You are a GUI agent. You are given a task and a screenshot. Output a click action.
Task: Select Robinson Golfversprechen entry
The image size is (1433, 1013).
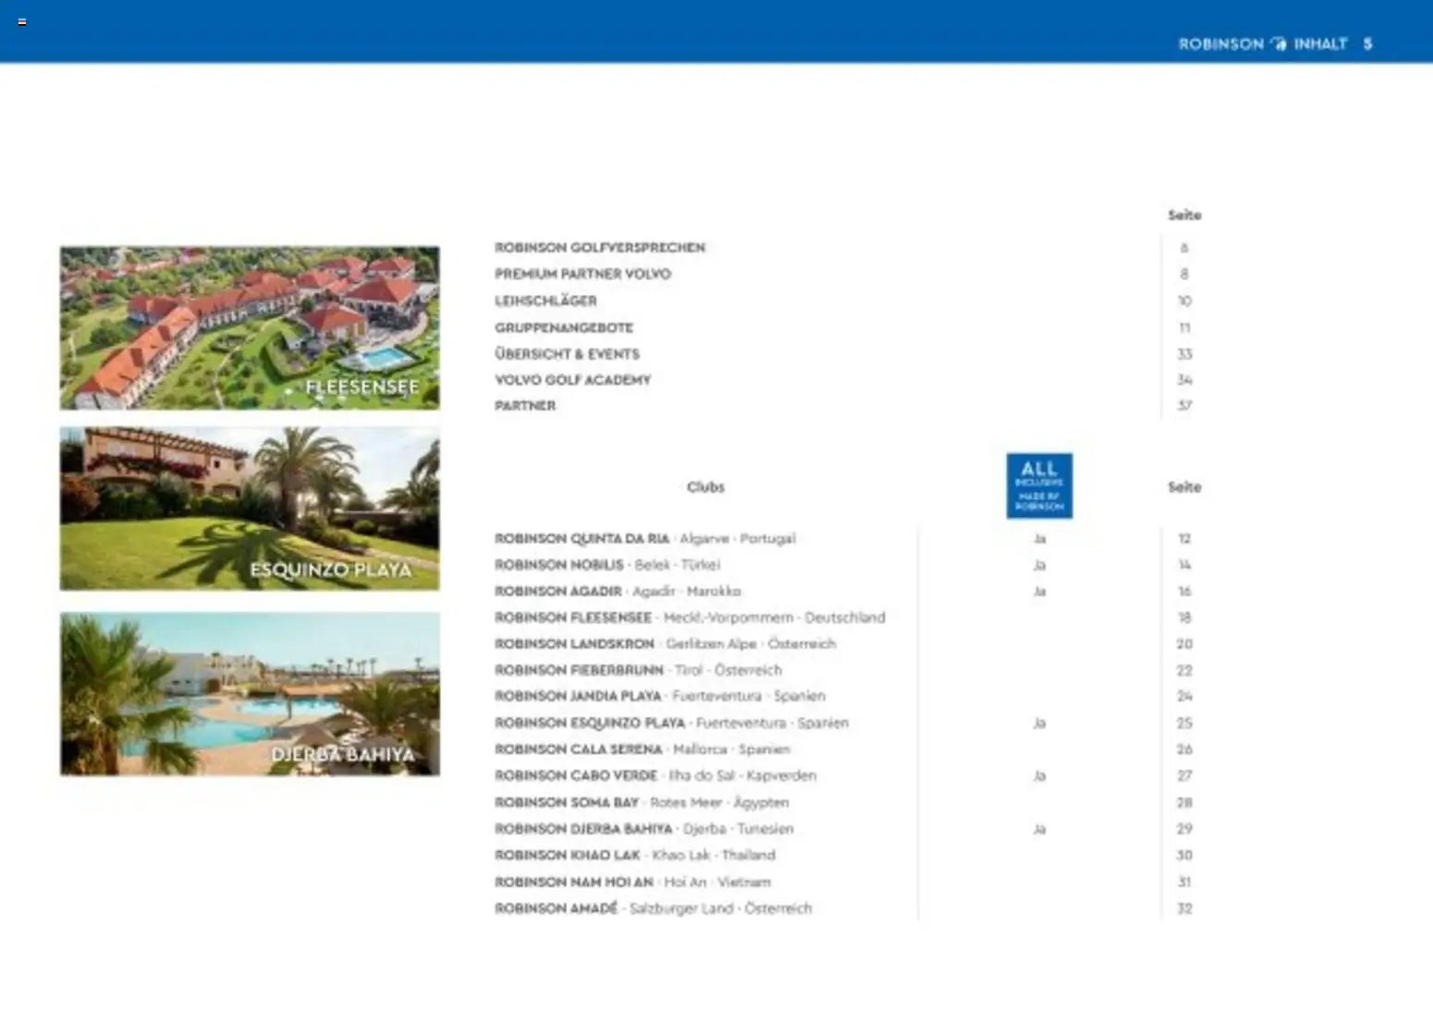599,248
